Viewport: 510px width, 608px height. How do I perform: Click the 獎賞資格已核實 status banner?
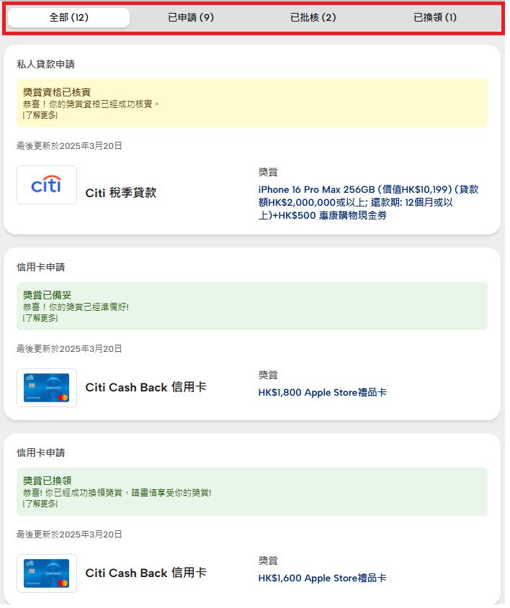pos(252,104)
